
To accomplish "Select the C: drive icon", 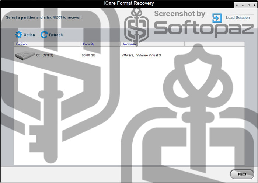I will (x=25, y=55).
